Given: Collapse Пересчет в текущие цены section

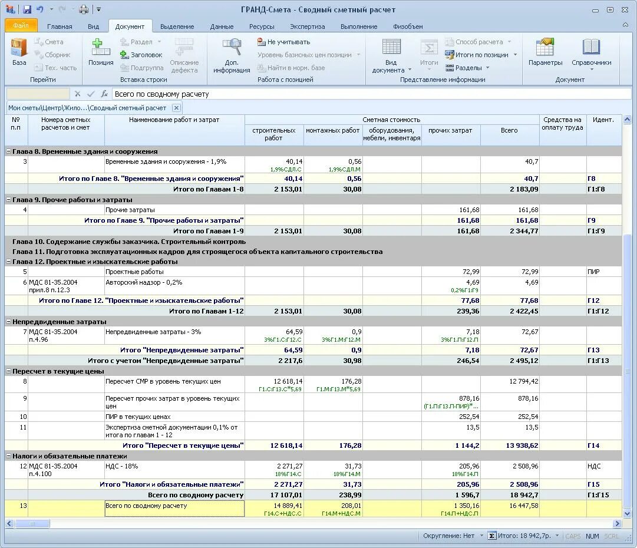Looking at the screenshot, I should click(x=8, y=371).
